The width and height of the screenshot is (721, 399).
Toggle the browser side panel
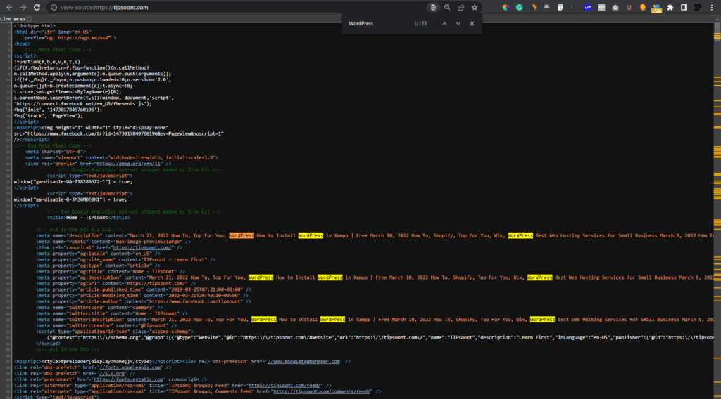(684, 7)
